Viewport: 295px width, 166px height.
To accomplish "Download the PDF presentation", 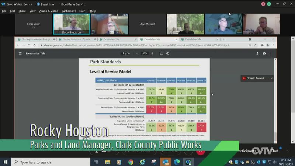I will tap(257, 53).
